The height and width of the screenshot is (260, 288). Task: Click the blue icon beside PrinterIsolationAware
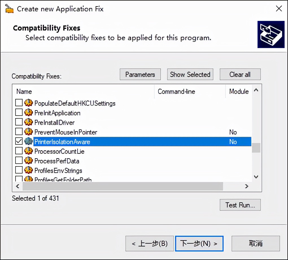point(28,141)
